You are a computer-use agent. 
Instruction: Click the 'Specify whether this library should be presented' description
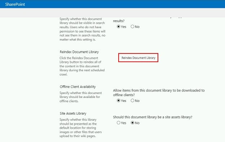tap(80, 128)
